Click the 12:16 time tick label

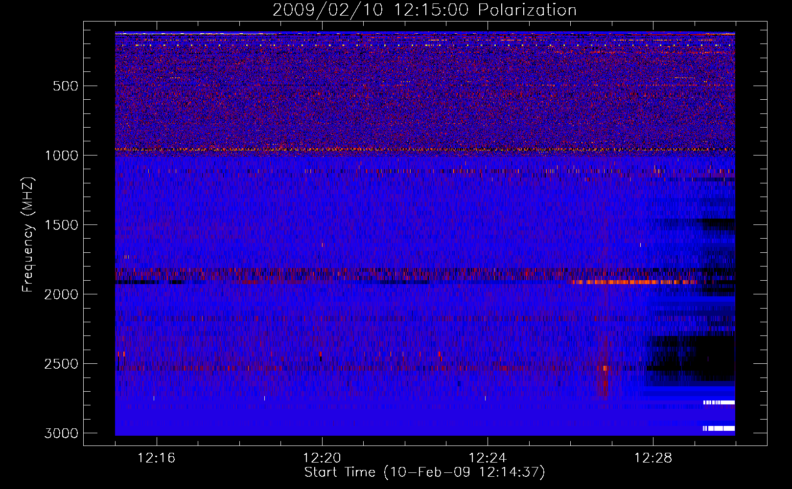pyautogui.click(x=157, y=458)
